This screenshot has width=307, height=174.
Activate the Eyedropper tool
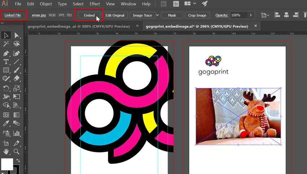(6, 124)
